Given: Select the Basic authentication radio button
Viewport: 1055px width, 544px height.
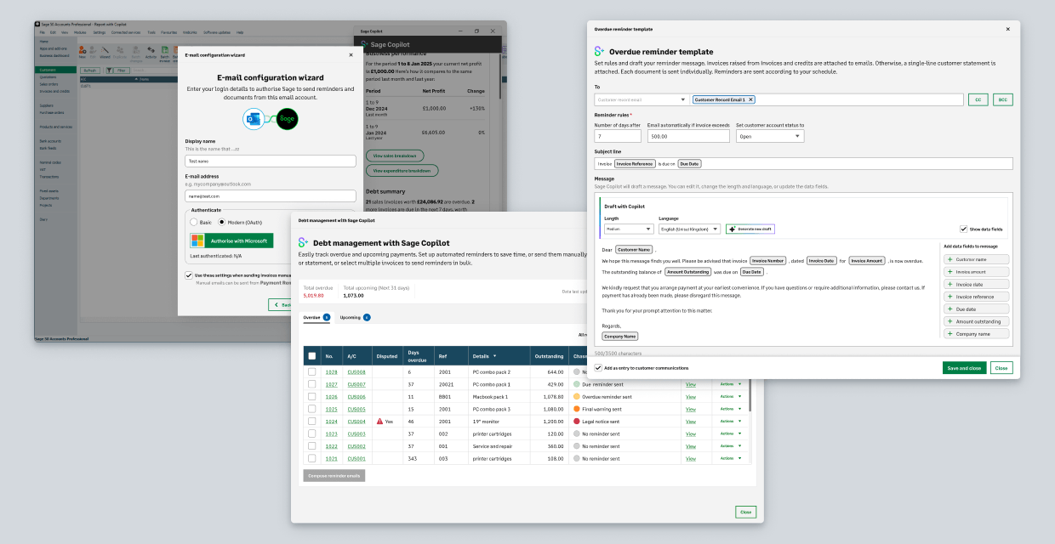Looking at the screenshot, I should click(x=194, y=222).
